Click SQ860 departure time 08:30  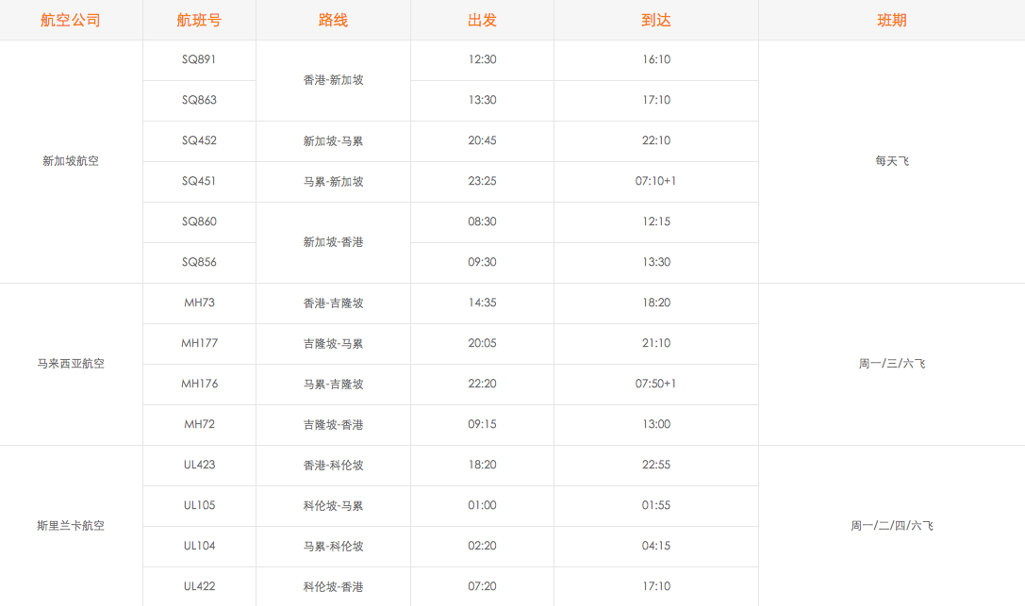[483, 221]
